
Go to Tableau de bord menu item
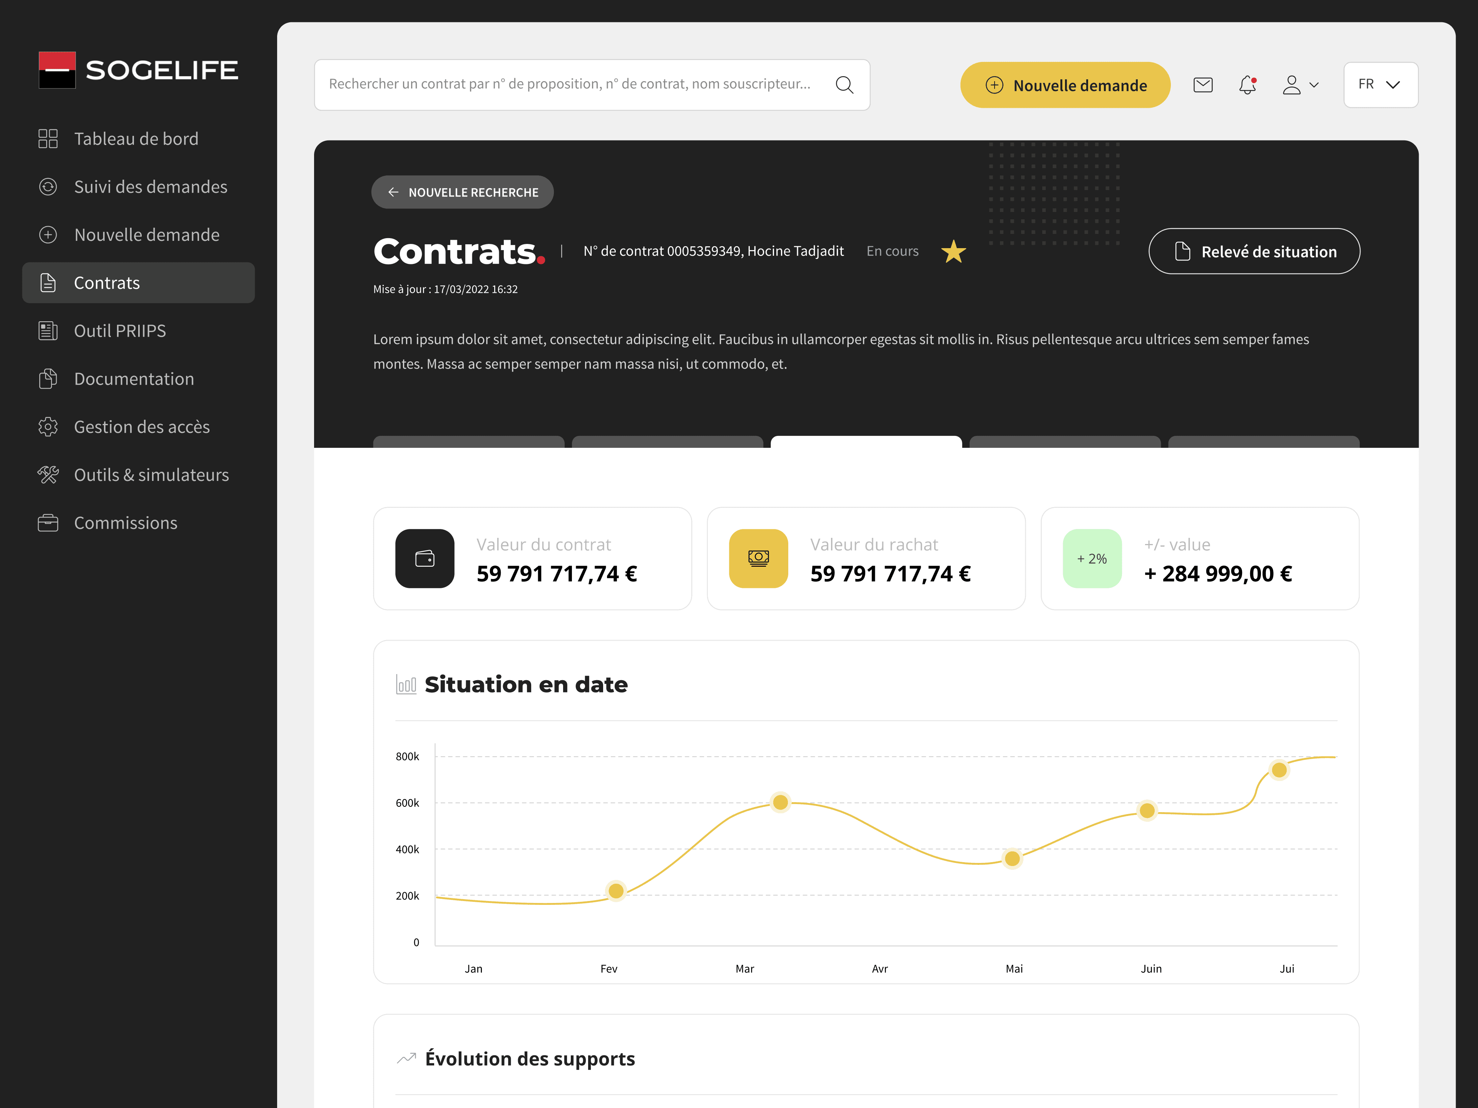click(139, 139)
